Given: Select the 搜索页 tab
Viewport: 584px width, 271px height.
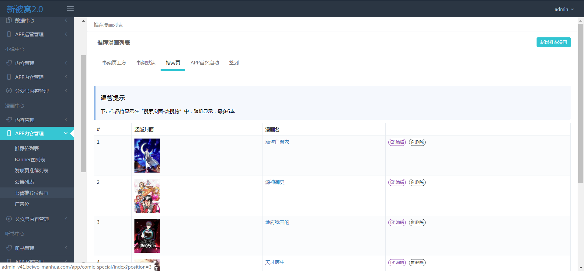Looking at the screenshot, I should [173, 63].
